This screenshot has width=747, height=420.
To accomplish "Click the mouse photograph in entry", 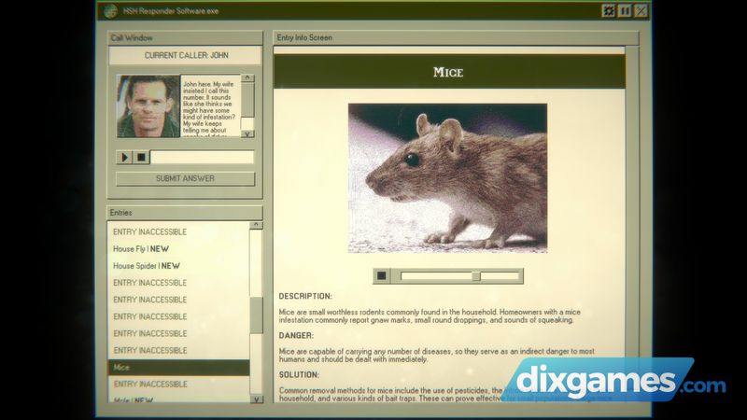I will click(x=447, y=177).
